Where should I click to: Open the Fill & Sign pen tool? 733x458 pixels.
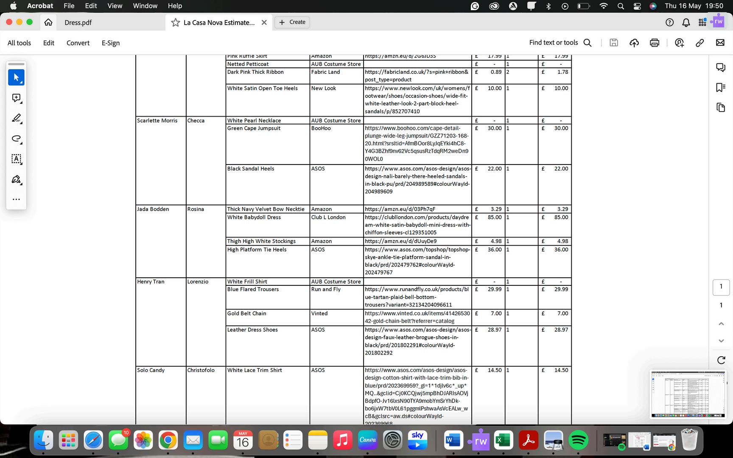click(16, 179)
